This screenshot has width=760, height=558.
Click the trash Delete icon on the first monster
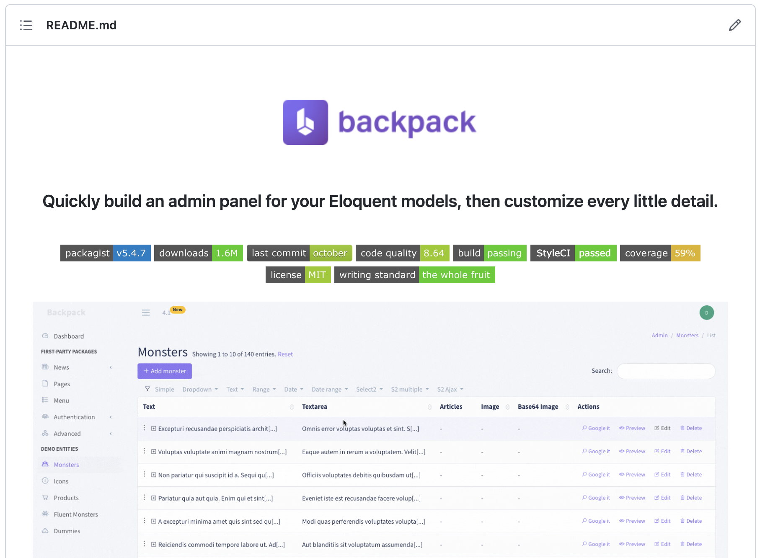click(682, 428)
